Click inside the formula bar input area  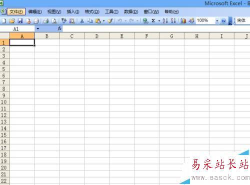pos(156,28)
